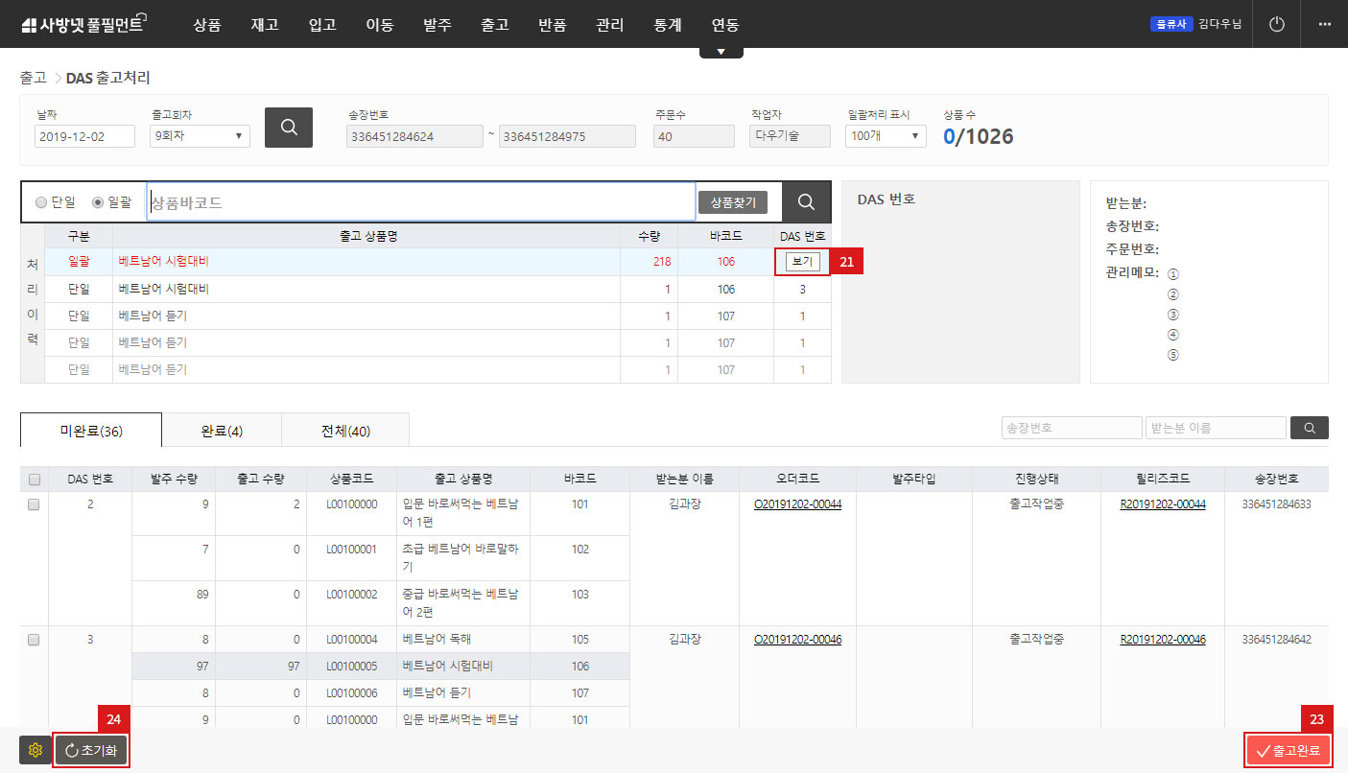The width and height of the screenshot is (1348, 773).
Task: Click the 물류사 badge next to 김다우님
Action: (1171, 24)
